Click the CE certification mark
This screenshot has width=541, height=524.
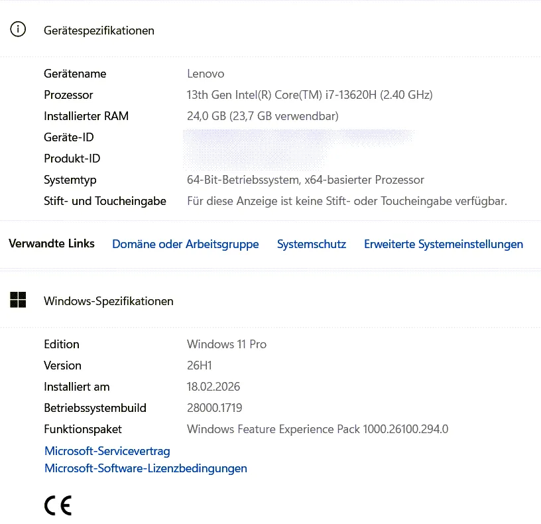pos(58,506)
